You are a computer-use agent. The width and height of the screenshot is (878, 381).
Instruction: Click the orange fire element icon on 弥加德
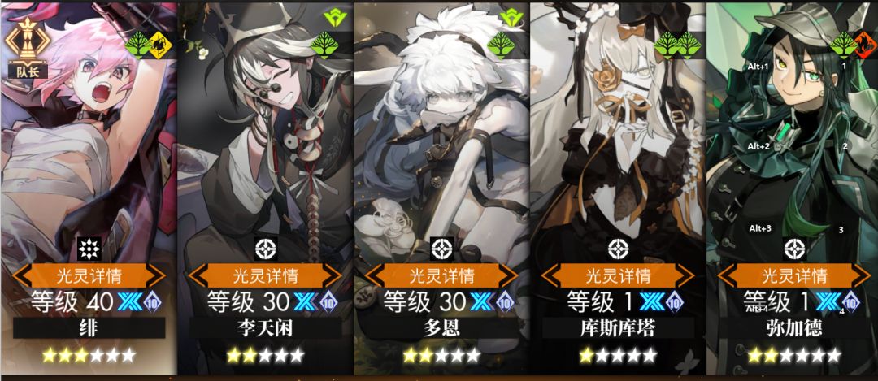click(864, 45)
